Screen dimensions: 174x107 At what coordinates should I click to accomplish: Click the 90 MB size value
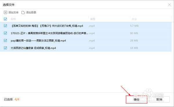coord(134,33)
